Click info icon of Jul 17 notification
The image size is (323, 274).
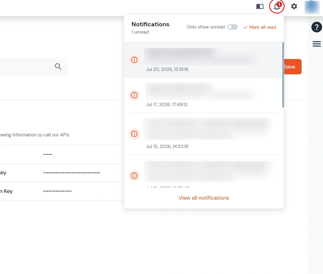[x=134, y=95]
